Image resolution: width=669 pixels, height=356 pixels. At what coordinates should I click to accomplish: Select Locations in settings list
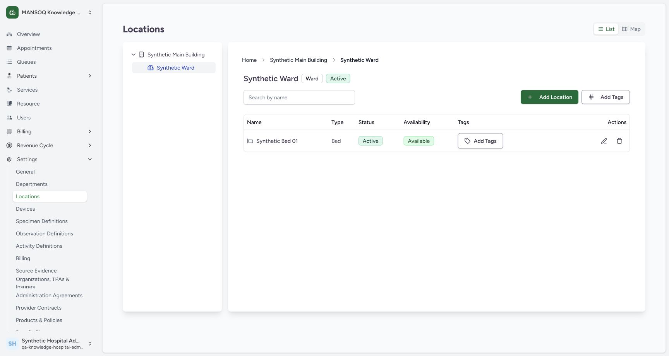point(50,196)
